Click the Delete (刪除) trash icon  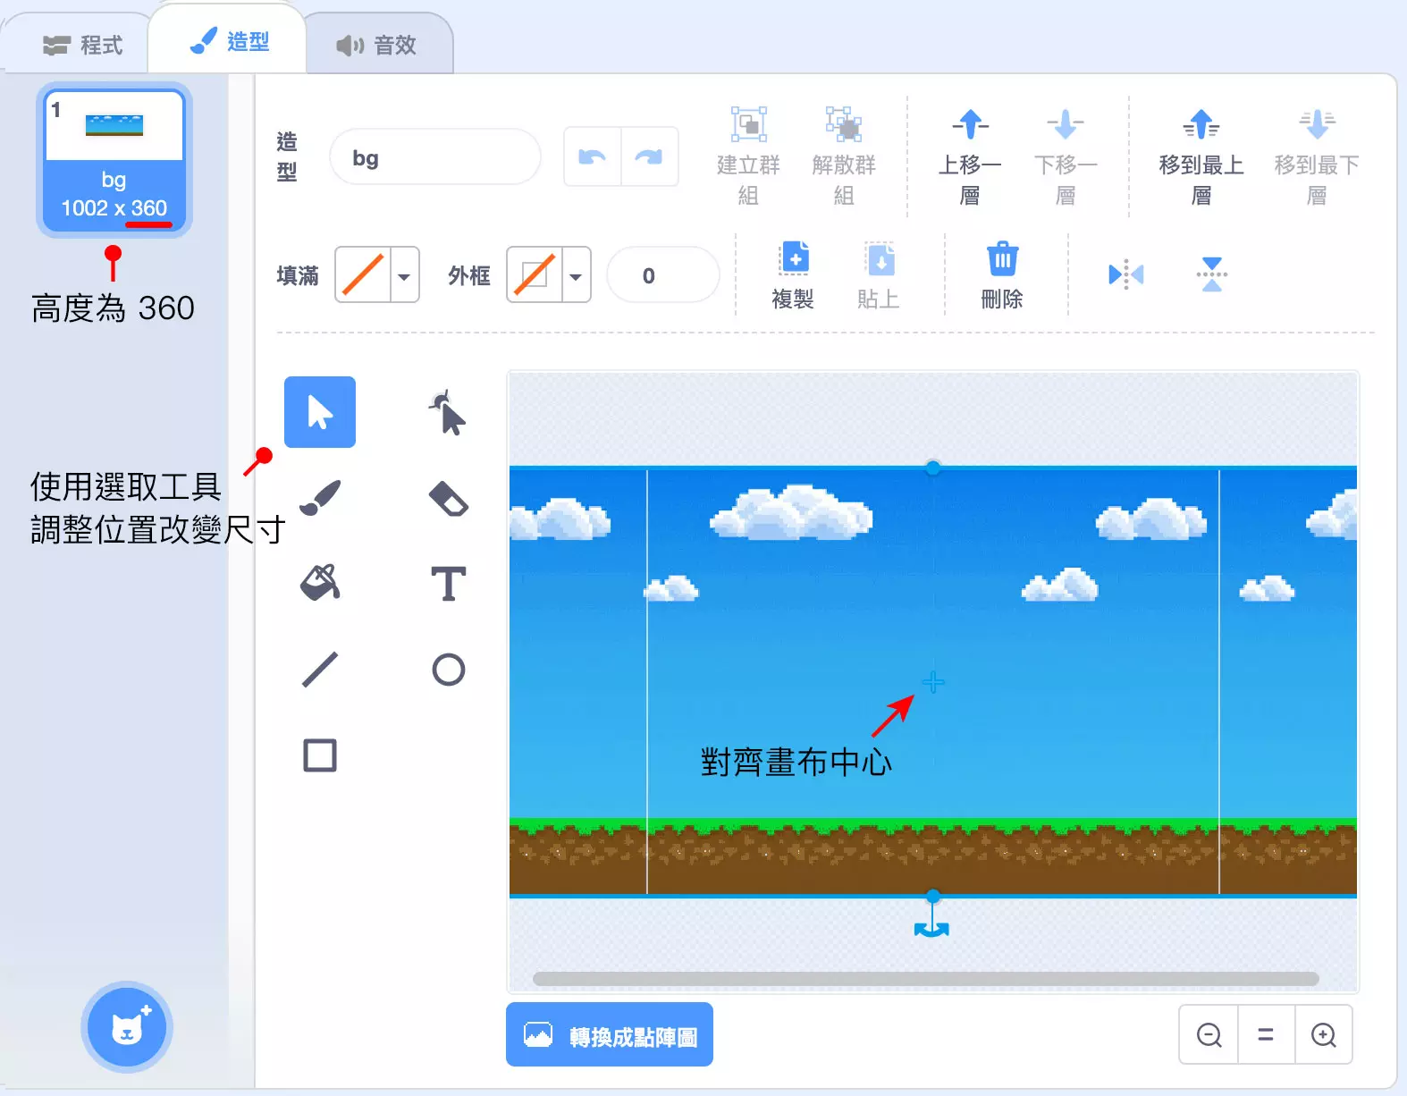(1002, 258)
